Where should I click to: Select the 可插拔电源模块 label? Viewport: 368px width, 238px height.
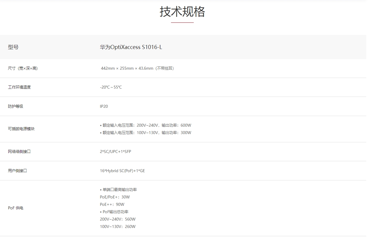coord(21,129)
